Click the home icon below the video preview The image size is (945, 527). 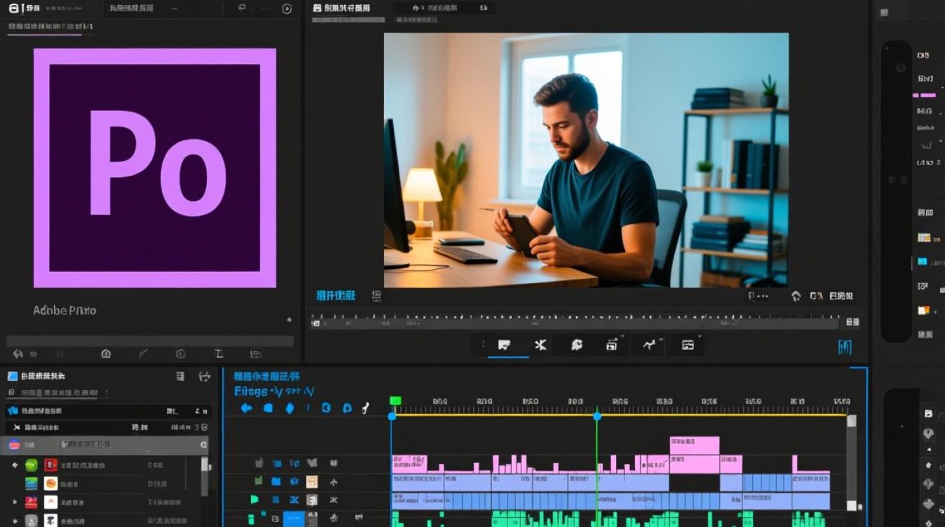point(796,297)
